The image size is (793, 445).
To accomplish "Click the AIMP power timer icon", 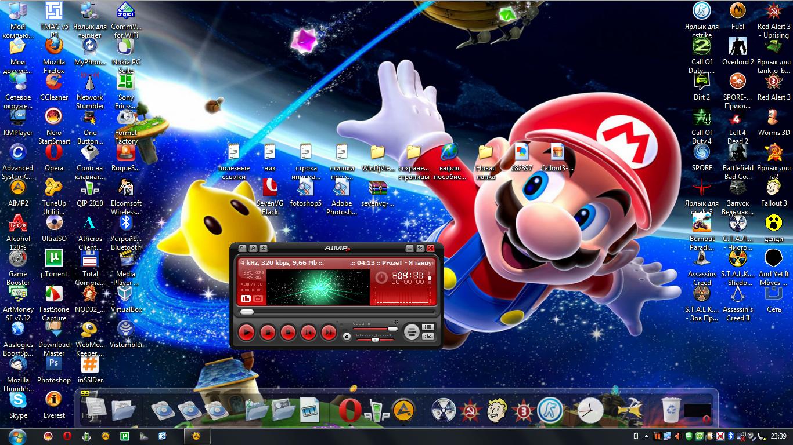I will (381, 278).
